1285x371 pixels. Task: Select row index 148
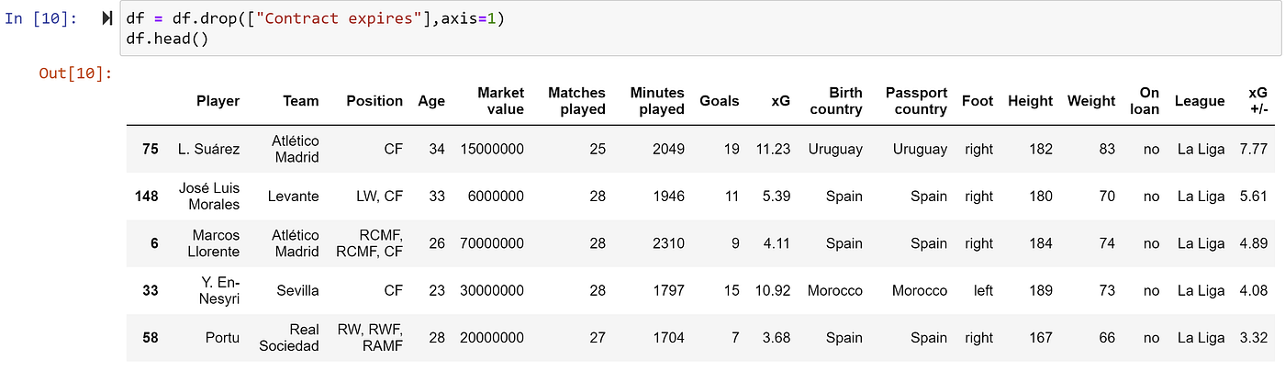(146, 196)
